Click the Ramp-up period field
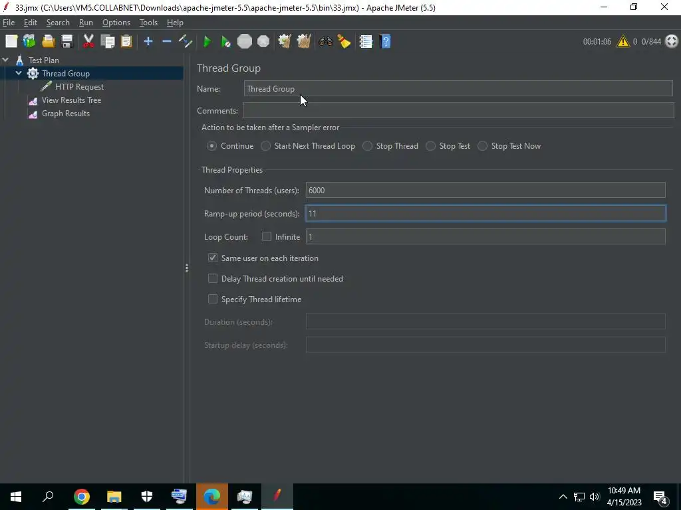 click(485, 213)
